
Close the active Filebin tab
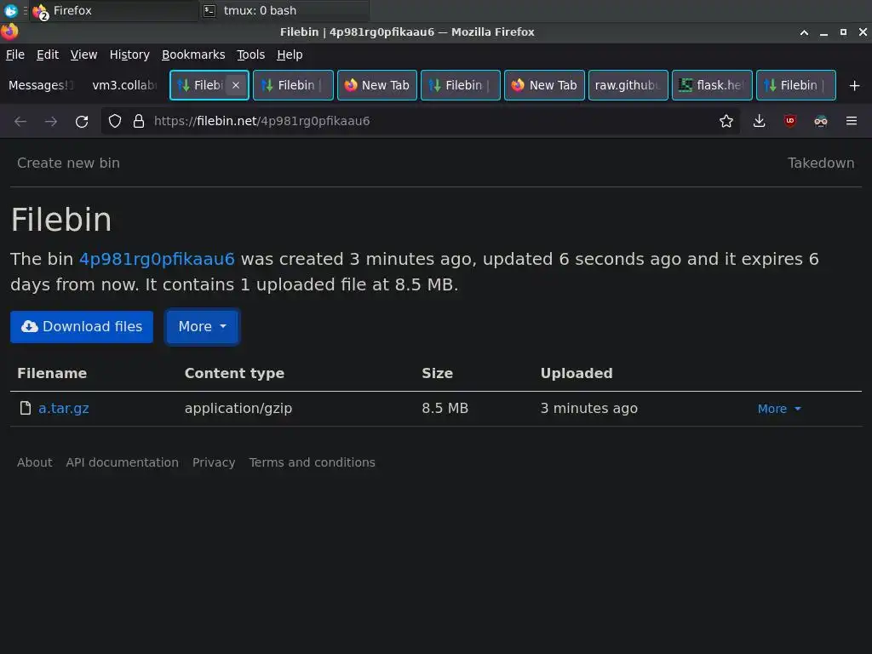click(x=236, y=85)
